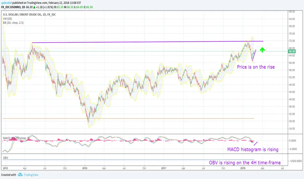Select the +1.18 (+1.81%) change value
This screenshot has height=179, width=304.
(45, 7)
